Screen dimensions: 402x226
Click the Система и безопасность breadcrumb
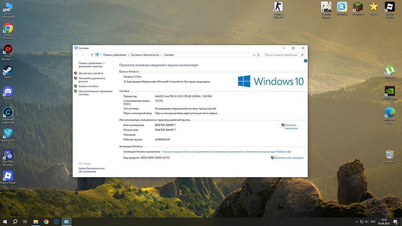click(x=145, y=55)
